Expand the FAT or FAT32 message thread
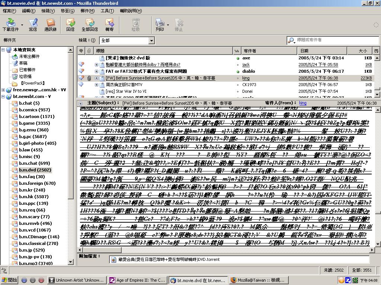Image resolution: width=381 pixels, height=285 pixels. point(96,72)
